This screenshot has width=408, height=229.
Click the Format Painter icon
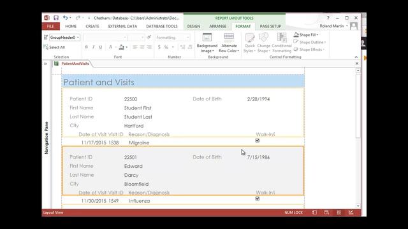[x=149, y=38]
